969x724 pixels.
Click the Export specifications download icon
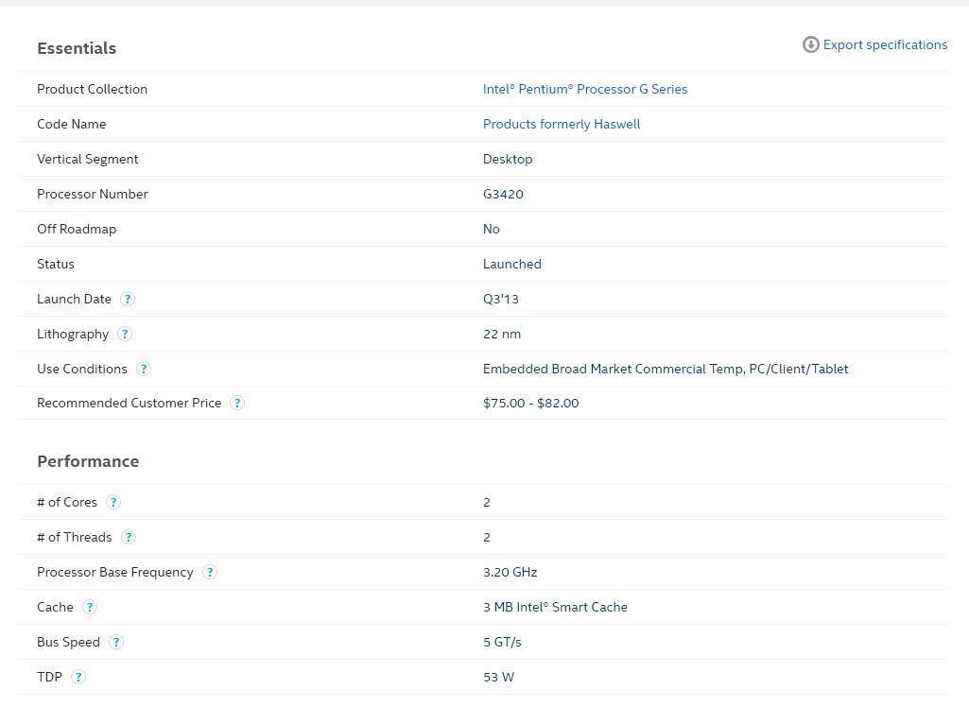point(810,44)
